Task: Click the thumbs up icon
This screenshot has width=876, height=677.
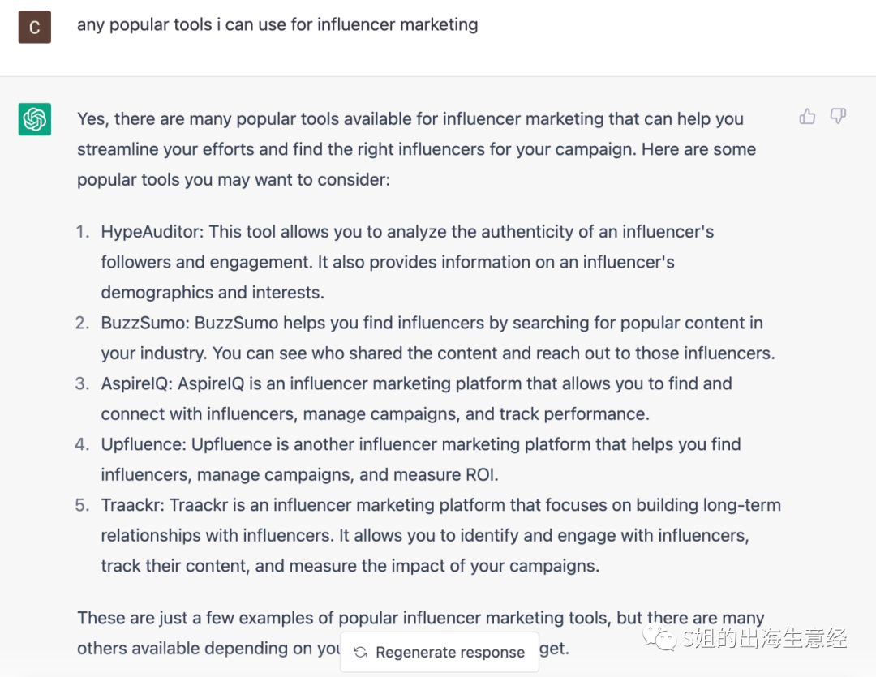Action: tap(807, 117)
